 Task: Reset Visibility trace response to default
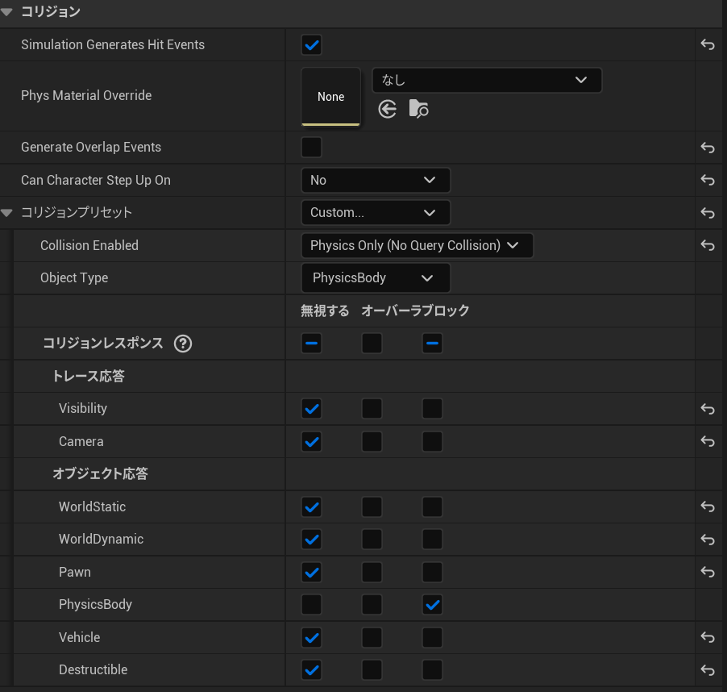pos(708,409)
